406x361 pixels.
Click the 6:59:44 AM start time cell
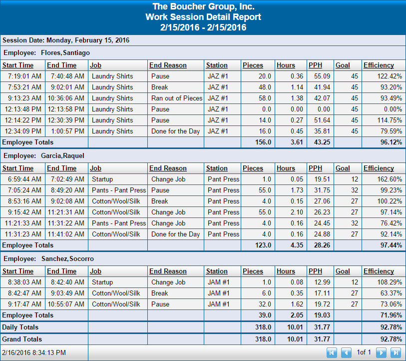click(23, 179)
